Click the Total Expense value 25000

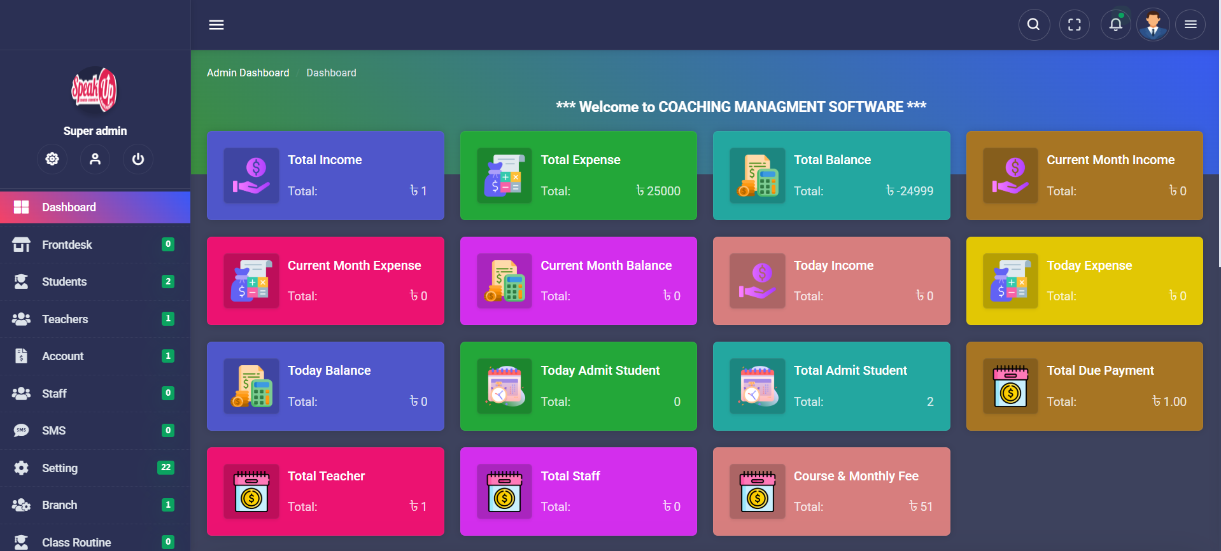658,191
